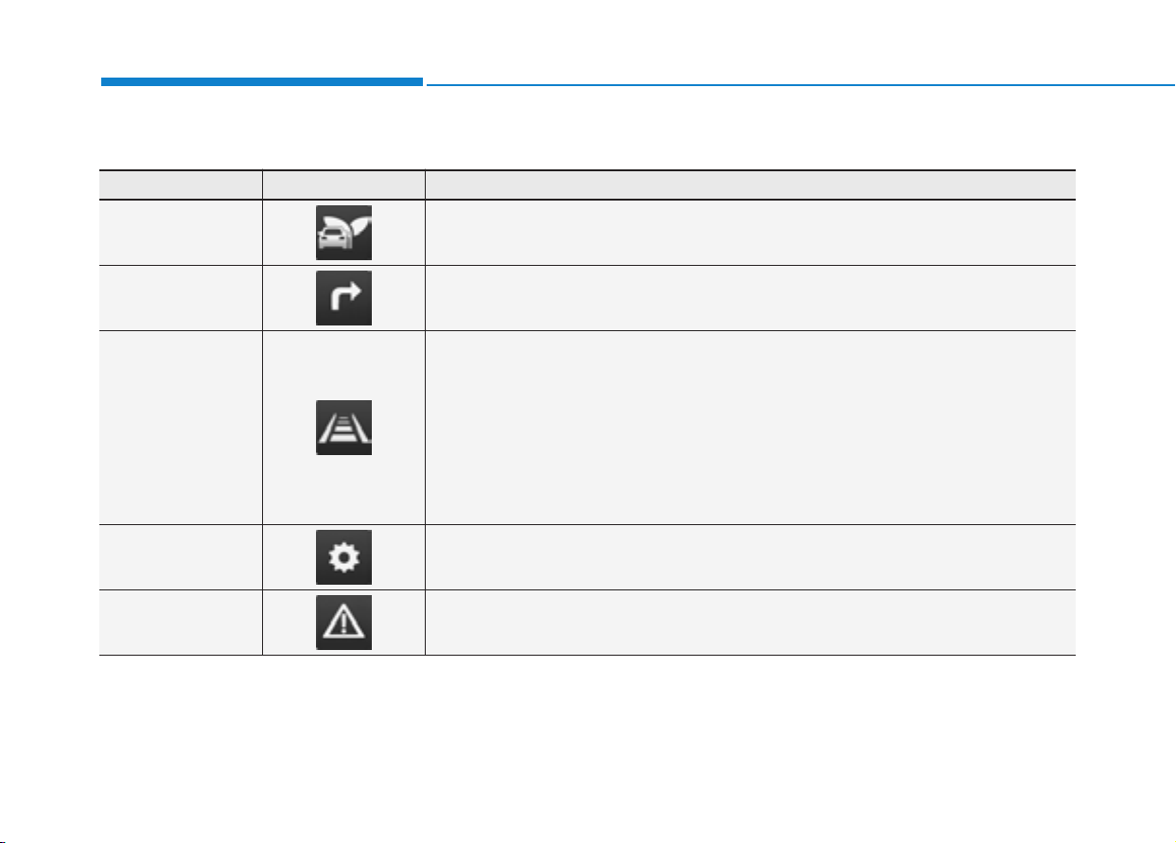This screenshot has width=1176, height=843.
Task: Click the wide header cell above descriptions
Action: point(750,184)
